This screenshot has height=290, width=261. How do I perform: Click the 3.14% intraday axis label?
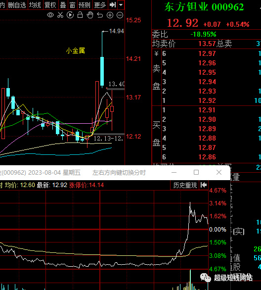(x=217, y=203)
